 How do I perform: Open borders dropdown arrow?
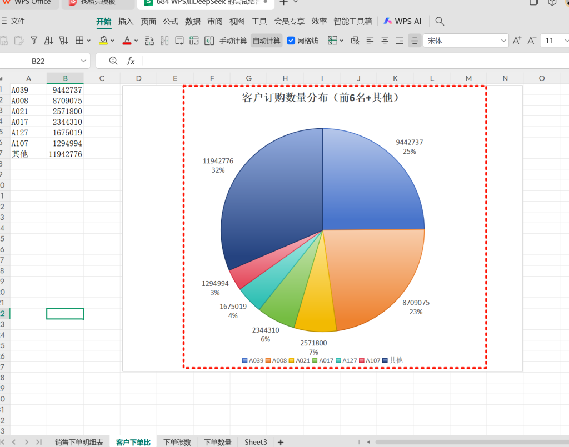pos(88,41)
